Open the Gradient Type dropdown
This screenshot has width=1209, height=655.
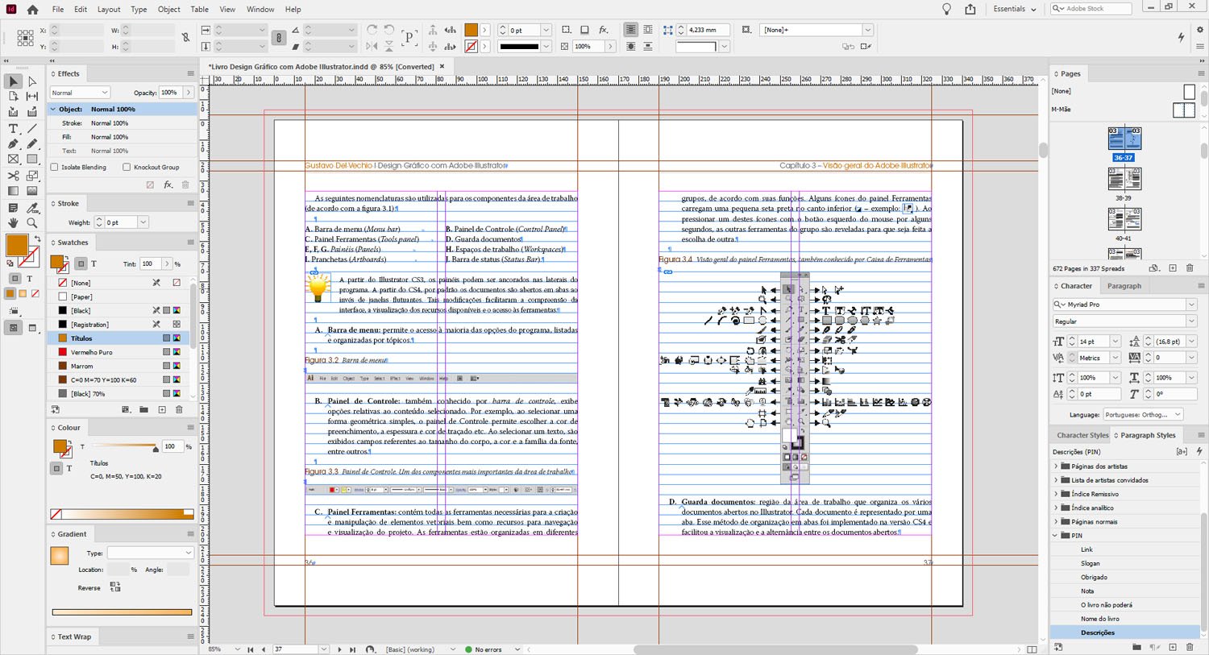pos(151,553)
